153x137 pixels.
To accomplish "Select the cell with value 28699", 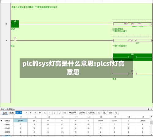I will 143,120.
